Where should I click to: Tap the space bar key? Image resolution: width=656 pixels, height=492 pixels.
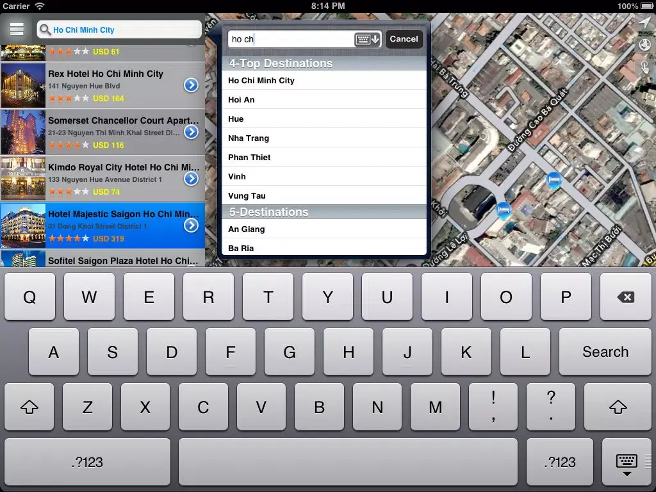[x=348, y=462]
